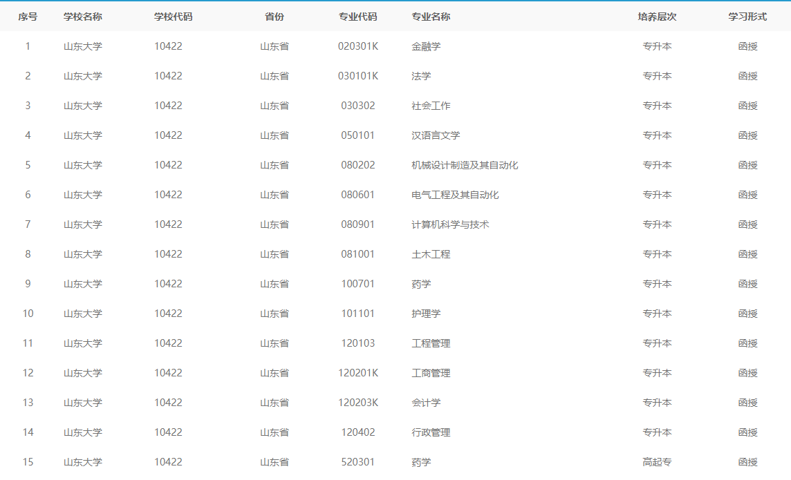Click major code 050101
The height and width of the screenshot is (480, 791).
tap(357, 135)
